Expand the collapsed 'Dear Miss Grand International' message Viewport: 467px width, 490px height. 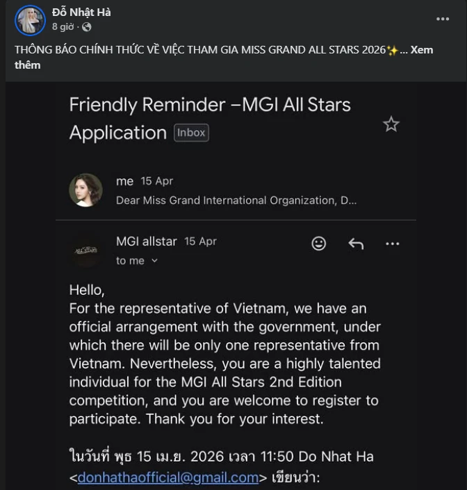[x=236, y=201]
